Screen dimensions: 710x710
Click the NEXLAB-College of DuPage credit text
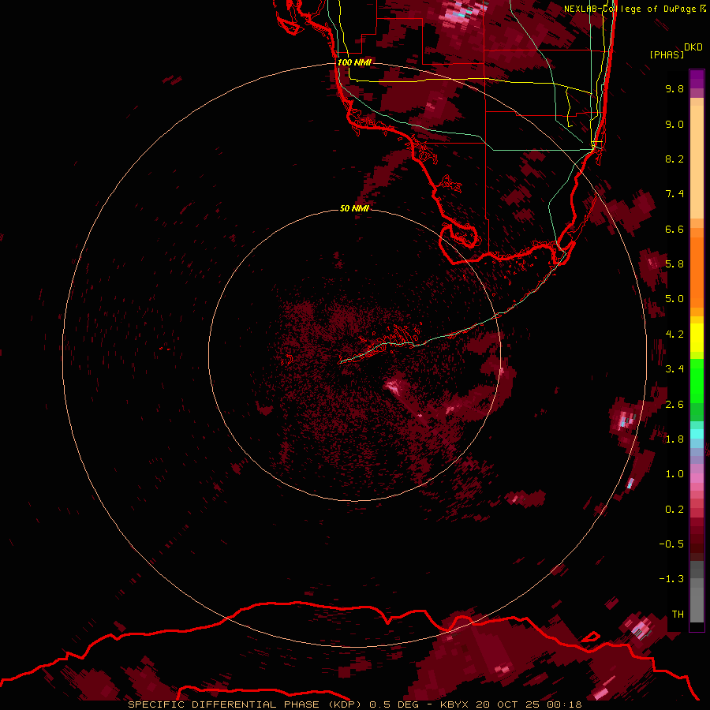coord(630,9)
